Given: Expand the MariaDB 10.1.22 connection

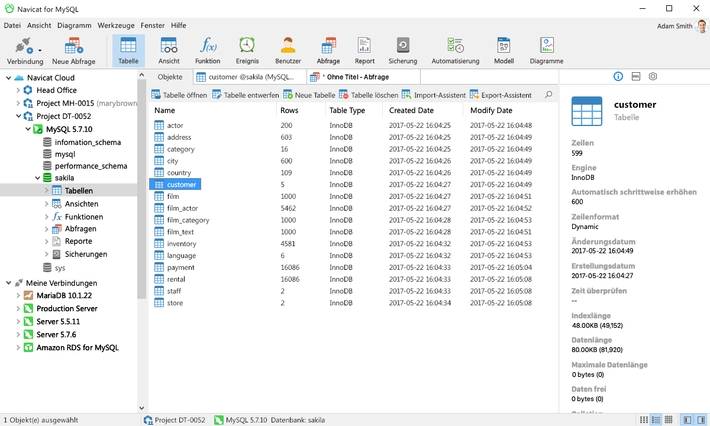Looking at the screenshot, I should click(x=18, y=295).
